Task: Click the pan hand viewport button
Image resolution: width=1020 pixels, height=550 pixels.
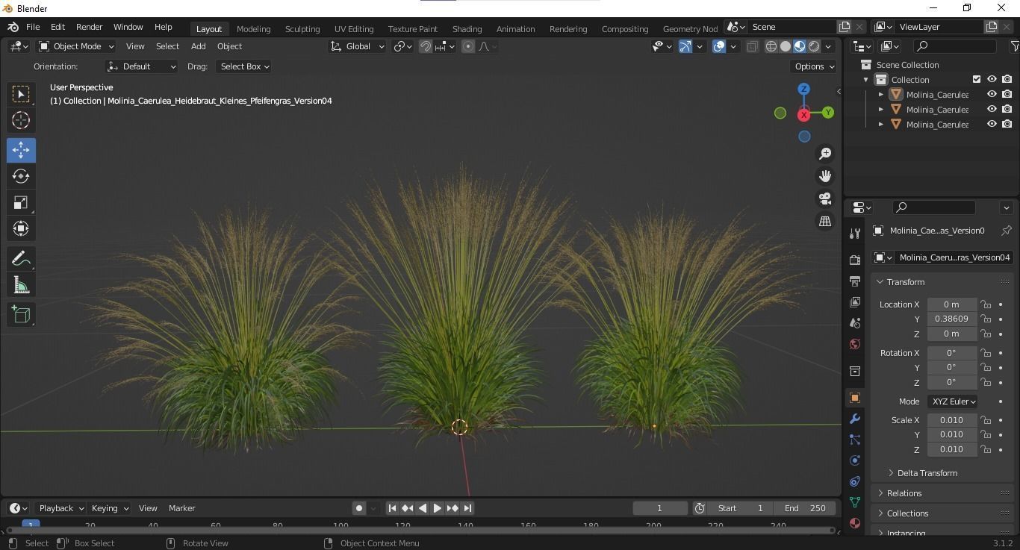Action: tap(825, 176)
